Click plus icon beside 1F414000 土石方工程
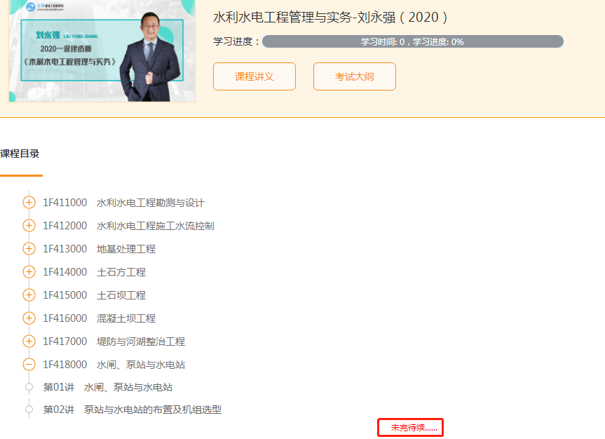The height and width of the screenshot is (439, 605). (29, 272)
